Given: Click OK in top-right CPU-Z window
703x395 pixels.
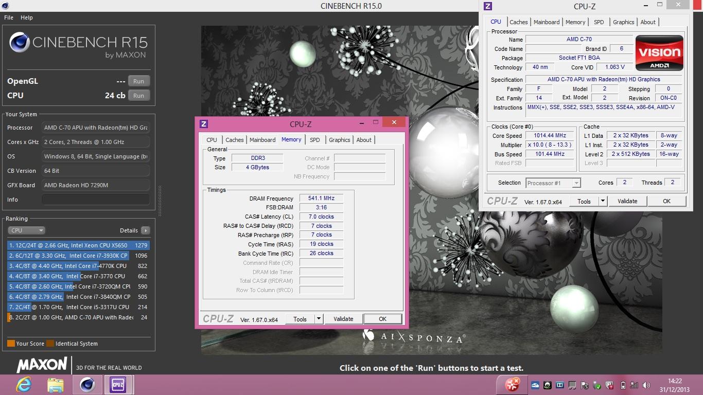Looking at the screenshot, I should click(x=666, y=201).
